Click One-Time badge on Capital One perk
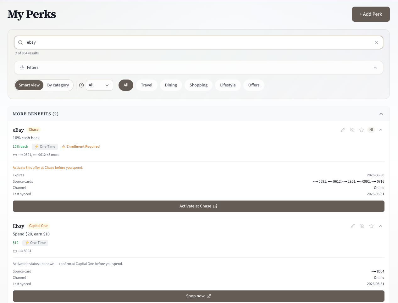Screen dimensions: 398x303 pyautogui.click(x=35, y=243)
